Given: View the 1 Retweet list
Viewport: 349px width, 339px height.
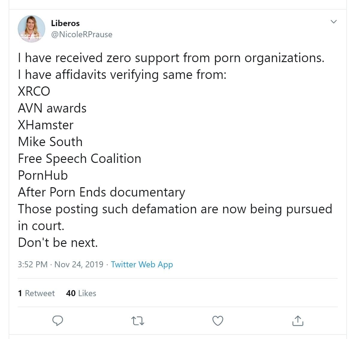Looking at the screenshot, I should [36, 293].
